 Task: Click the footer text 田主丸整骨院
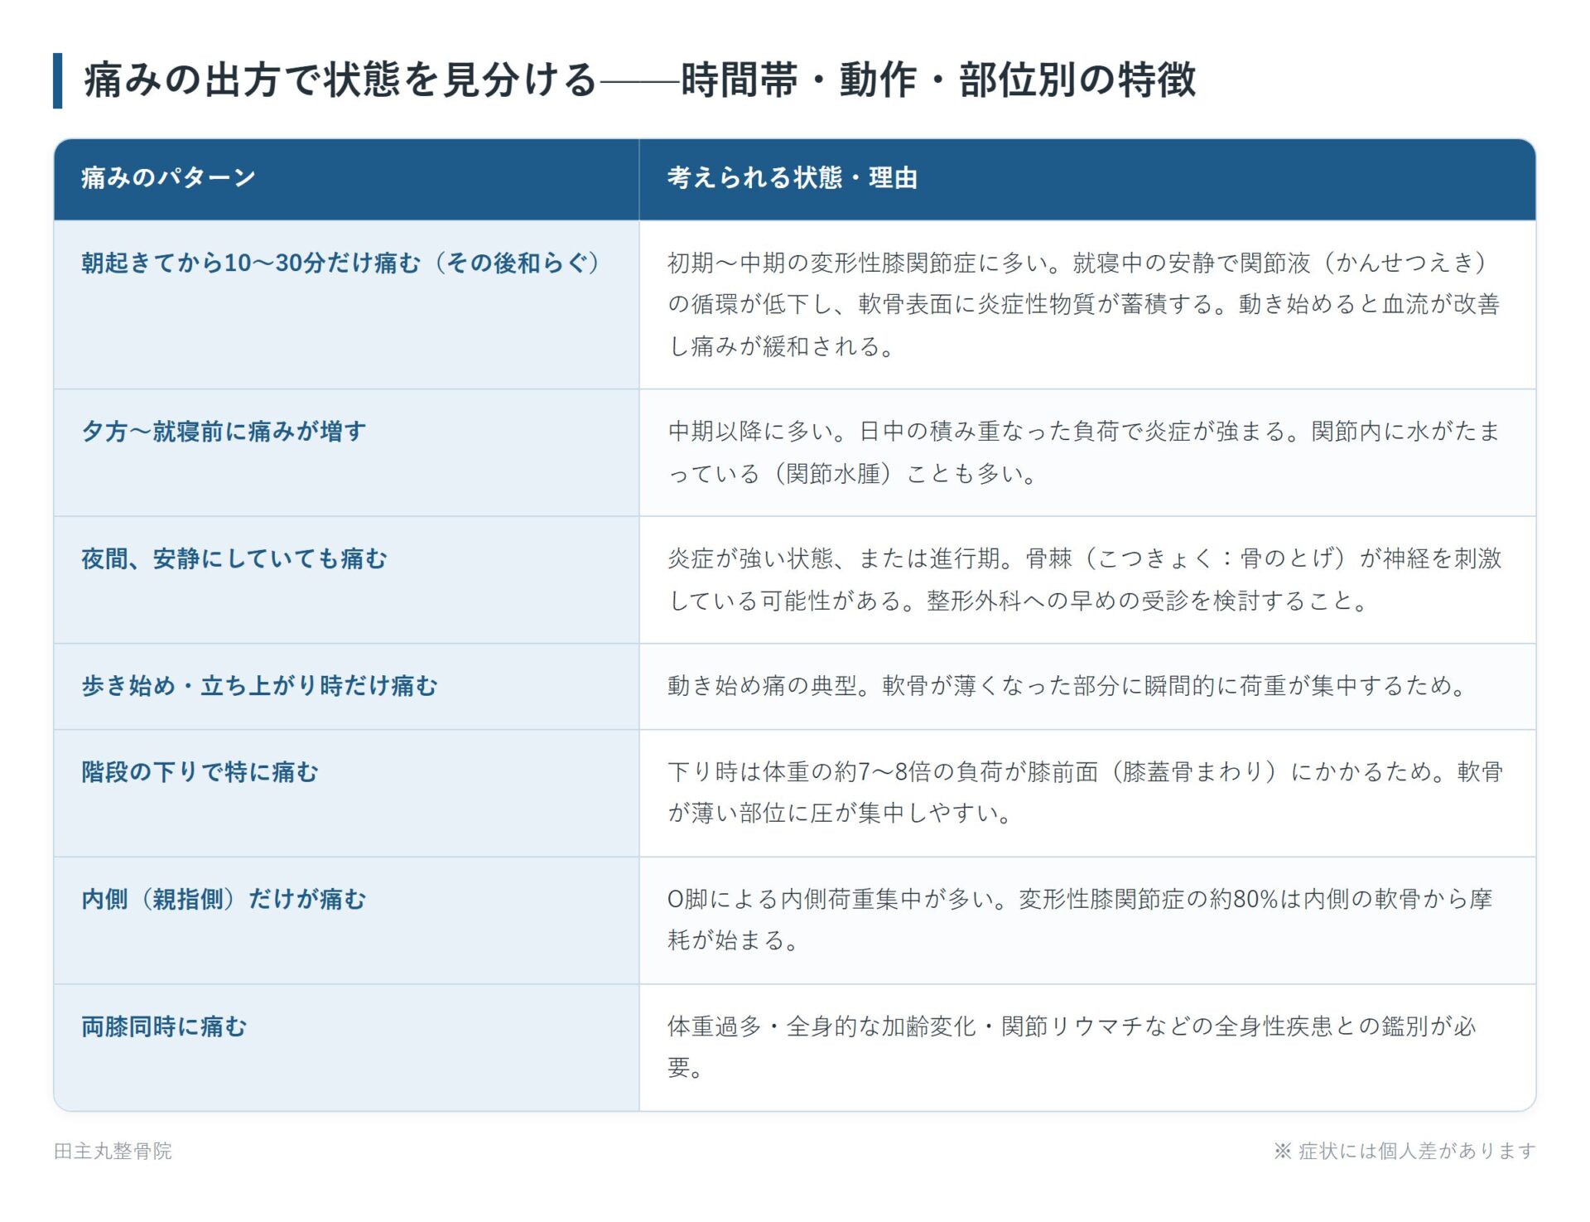[113, 1151]
